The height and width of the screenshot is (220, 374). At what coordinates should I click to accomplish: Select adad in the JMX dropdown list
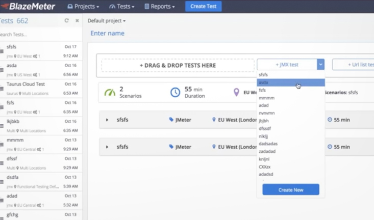[x=291, y=105]
